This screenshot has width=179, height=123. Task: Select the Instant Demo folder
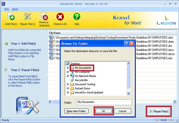(82, 88)
